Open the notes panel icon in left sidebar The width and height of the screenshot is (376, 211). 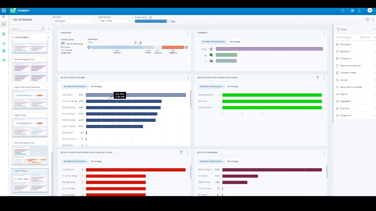tap(4, 51)
